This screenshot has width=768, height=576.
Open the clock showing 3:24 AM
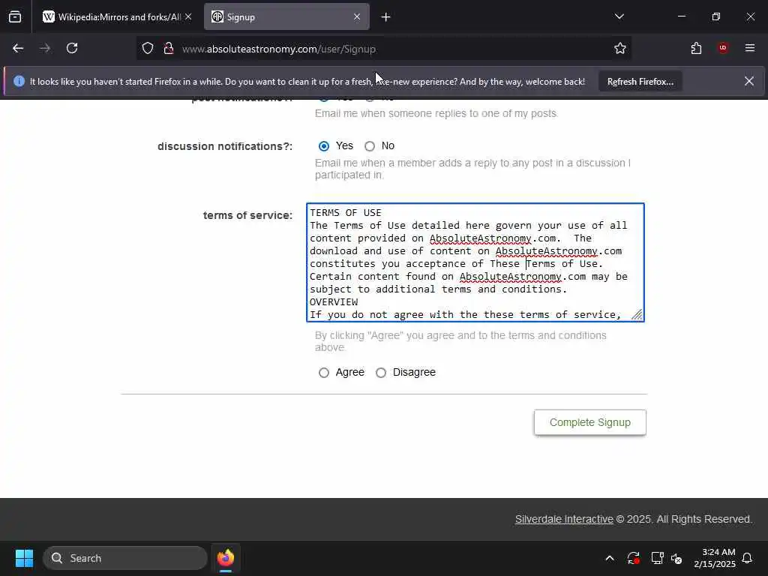pyautogui.click(x=715, y=558)
